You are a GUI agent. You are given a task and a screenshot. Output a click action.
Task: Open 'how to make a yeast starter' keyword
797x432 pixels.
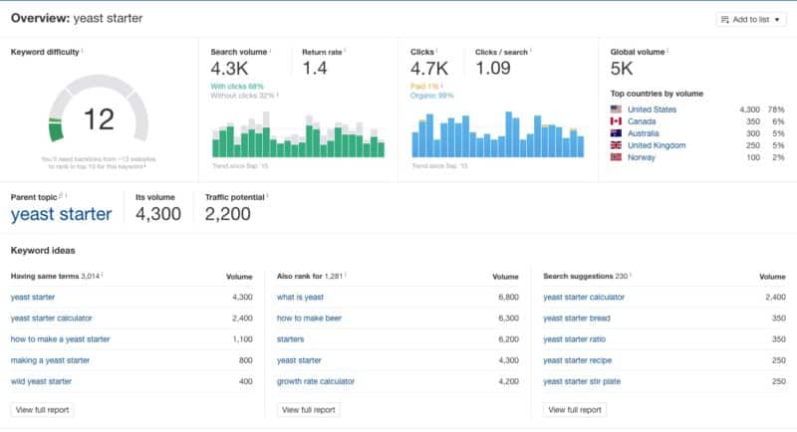click(x=60, y=339)
